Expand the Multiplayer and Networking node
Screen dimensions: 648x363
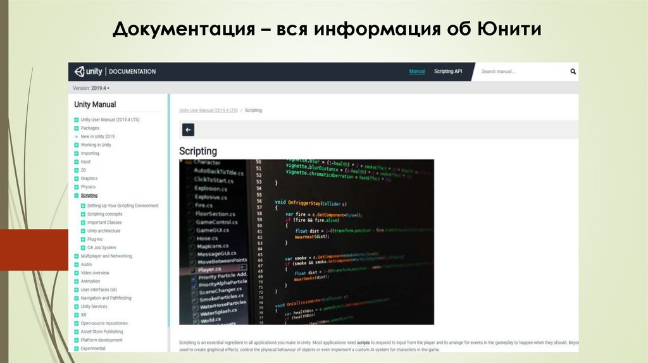(77, 256)
